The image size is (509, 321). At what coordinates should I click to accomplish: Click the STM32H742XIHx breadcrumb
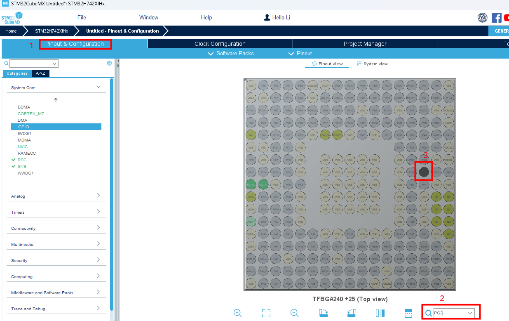pos(52,31)
